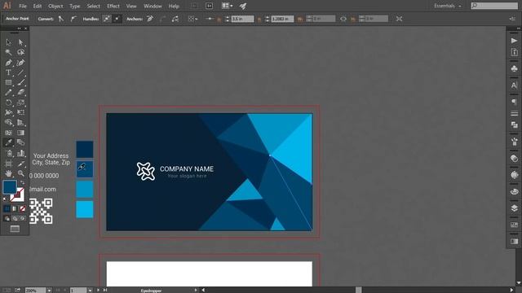Select the Rectangle tool
The height and width of the screenshot is (293, 522).
pos(8,82)
